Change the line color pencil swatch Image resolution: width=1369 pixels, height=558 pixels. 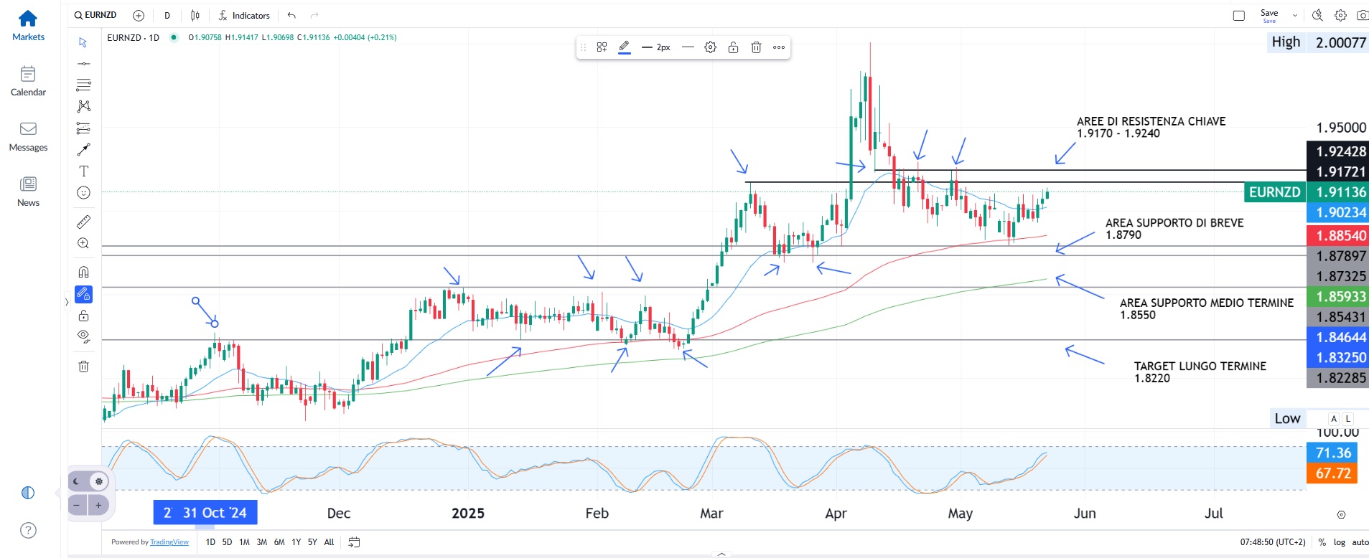coord(625,47)
